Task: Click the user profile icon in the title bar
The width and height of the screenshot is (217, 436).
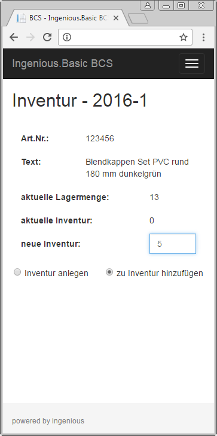Action: click(x=147, y=5)
